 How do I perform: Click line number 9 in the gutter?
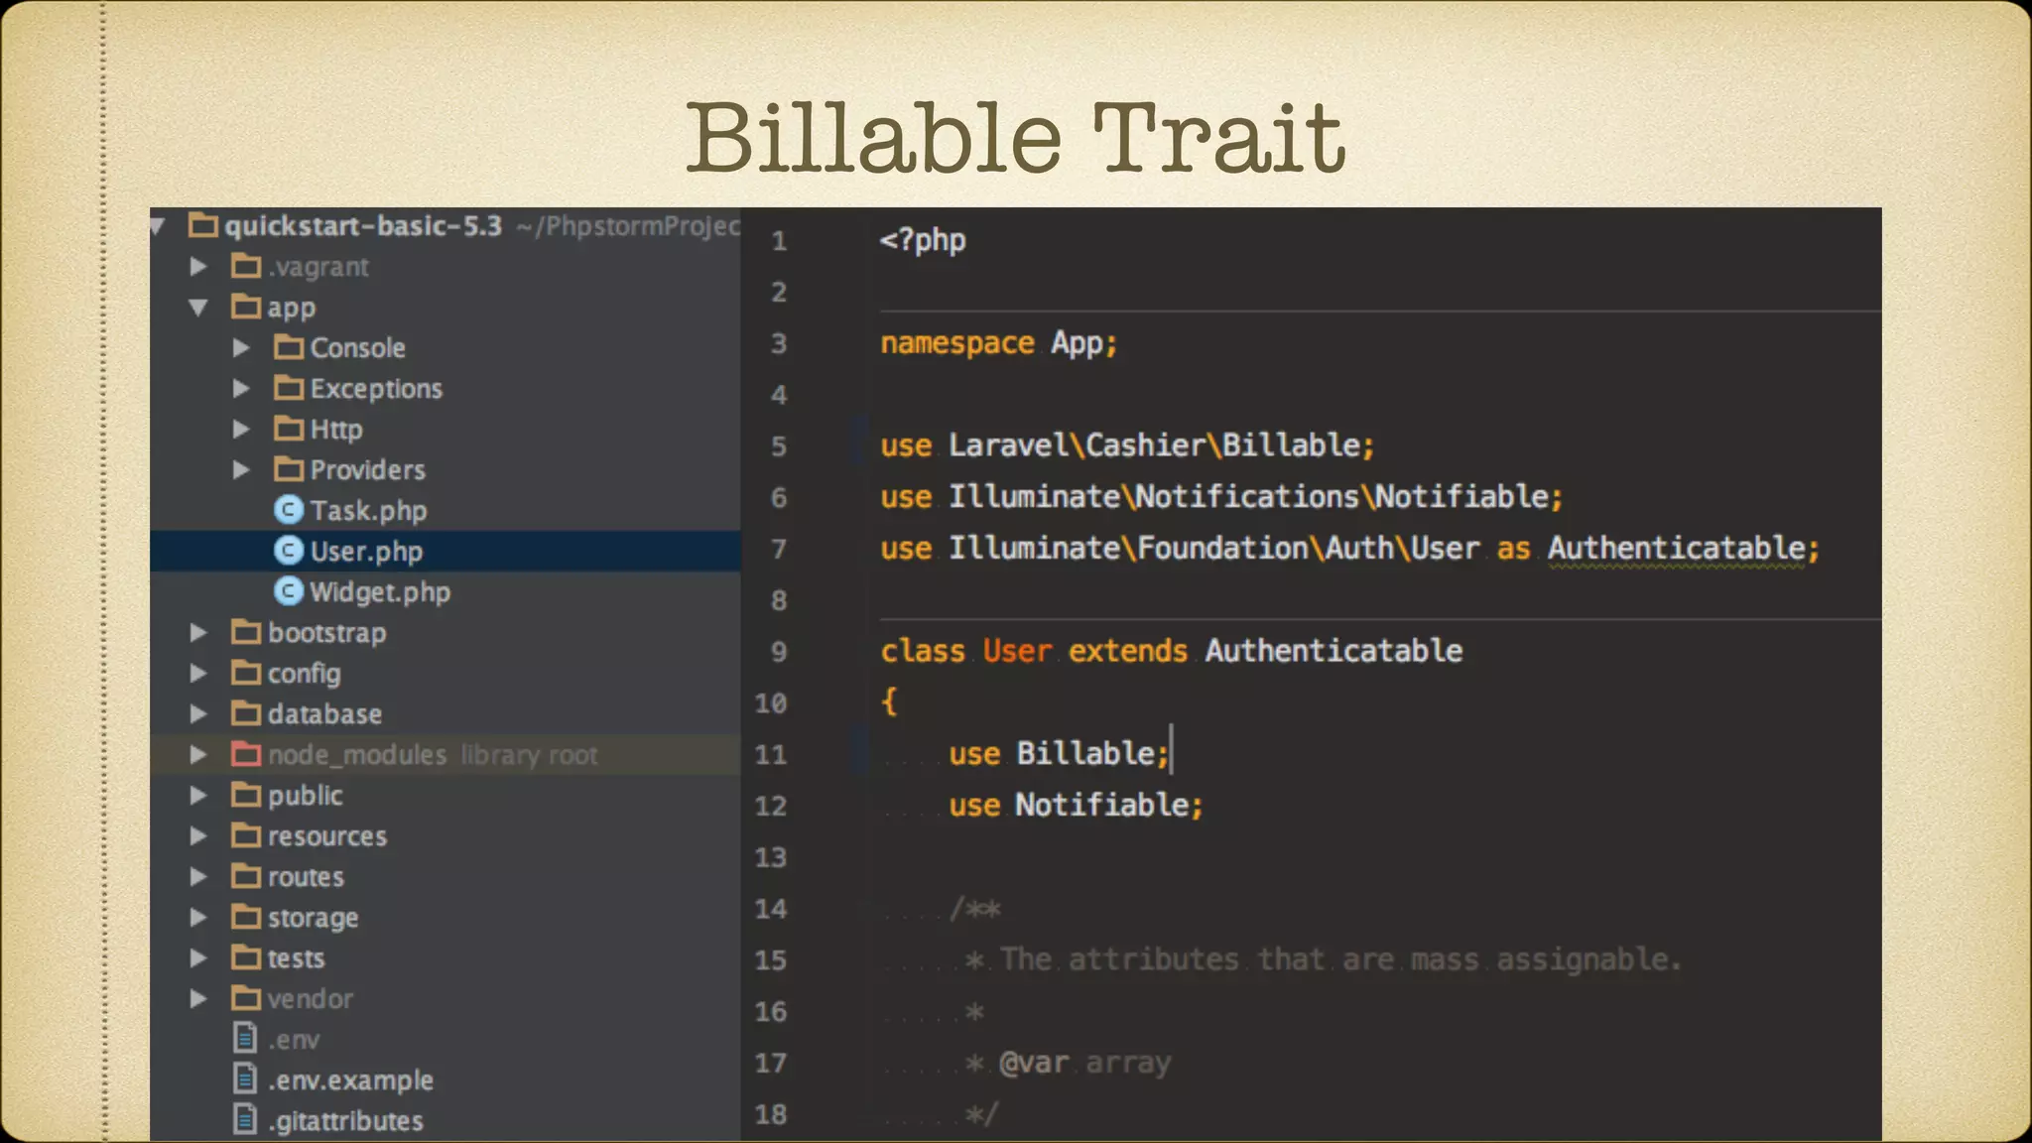point(779,652)
